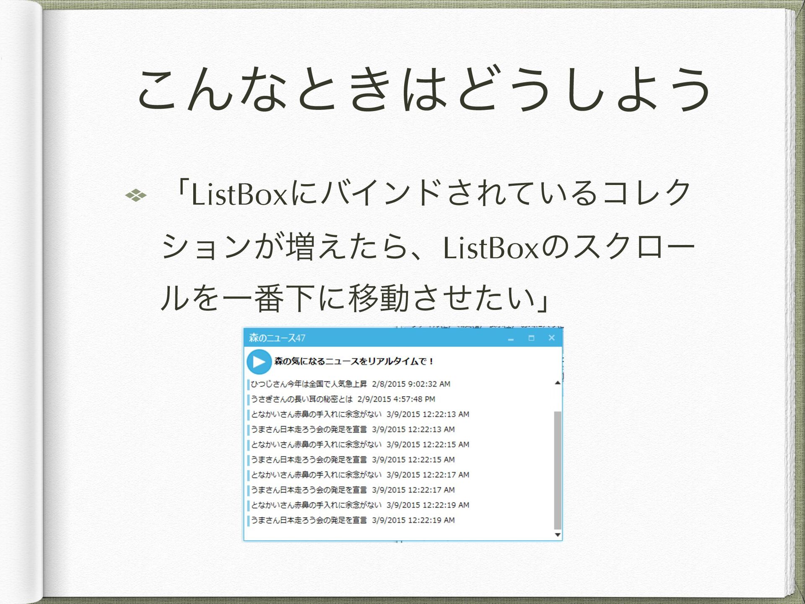Click the 森の気になるニュースをリアルタイムで！ heading
This screenshot has width=805, height=604.
point(354,361)
